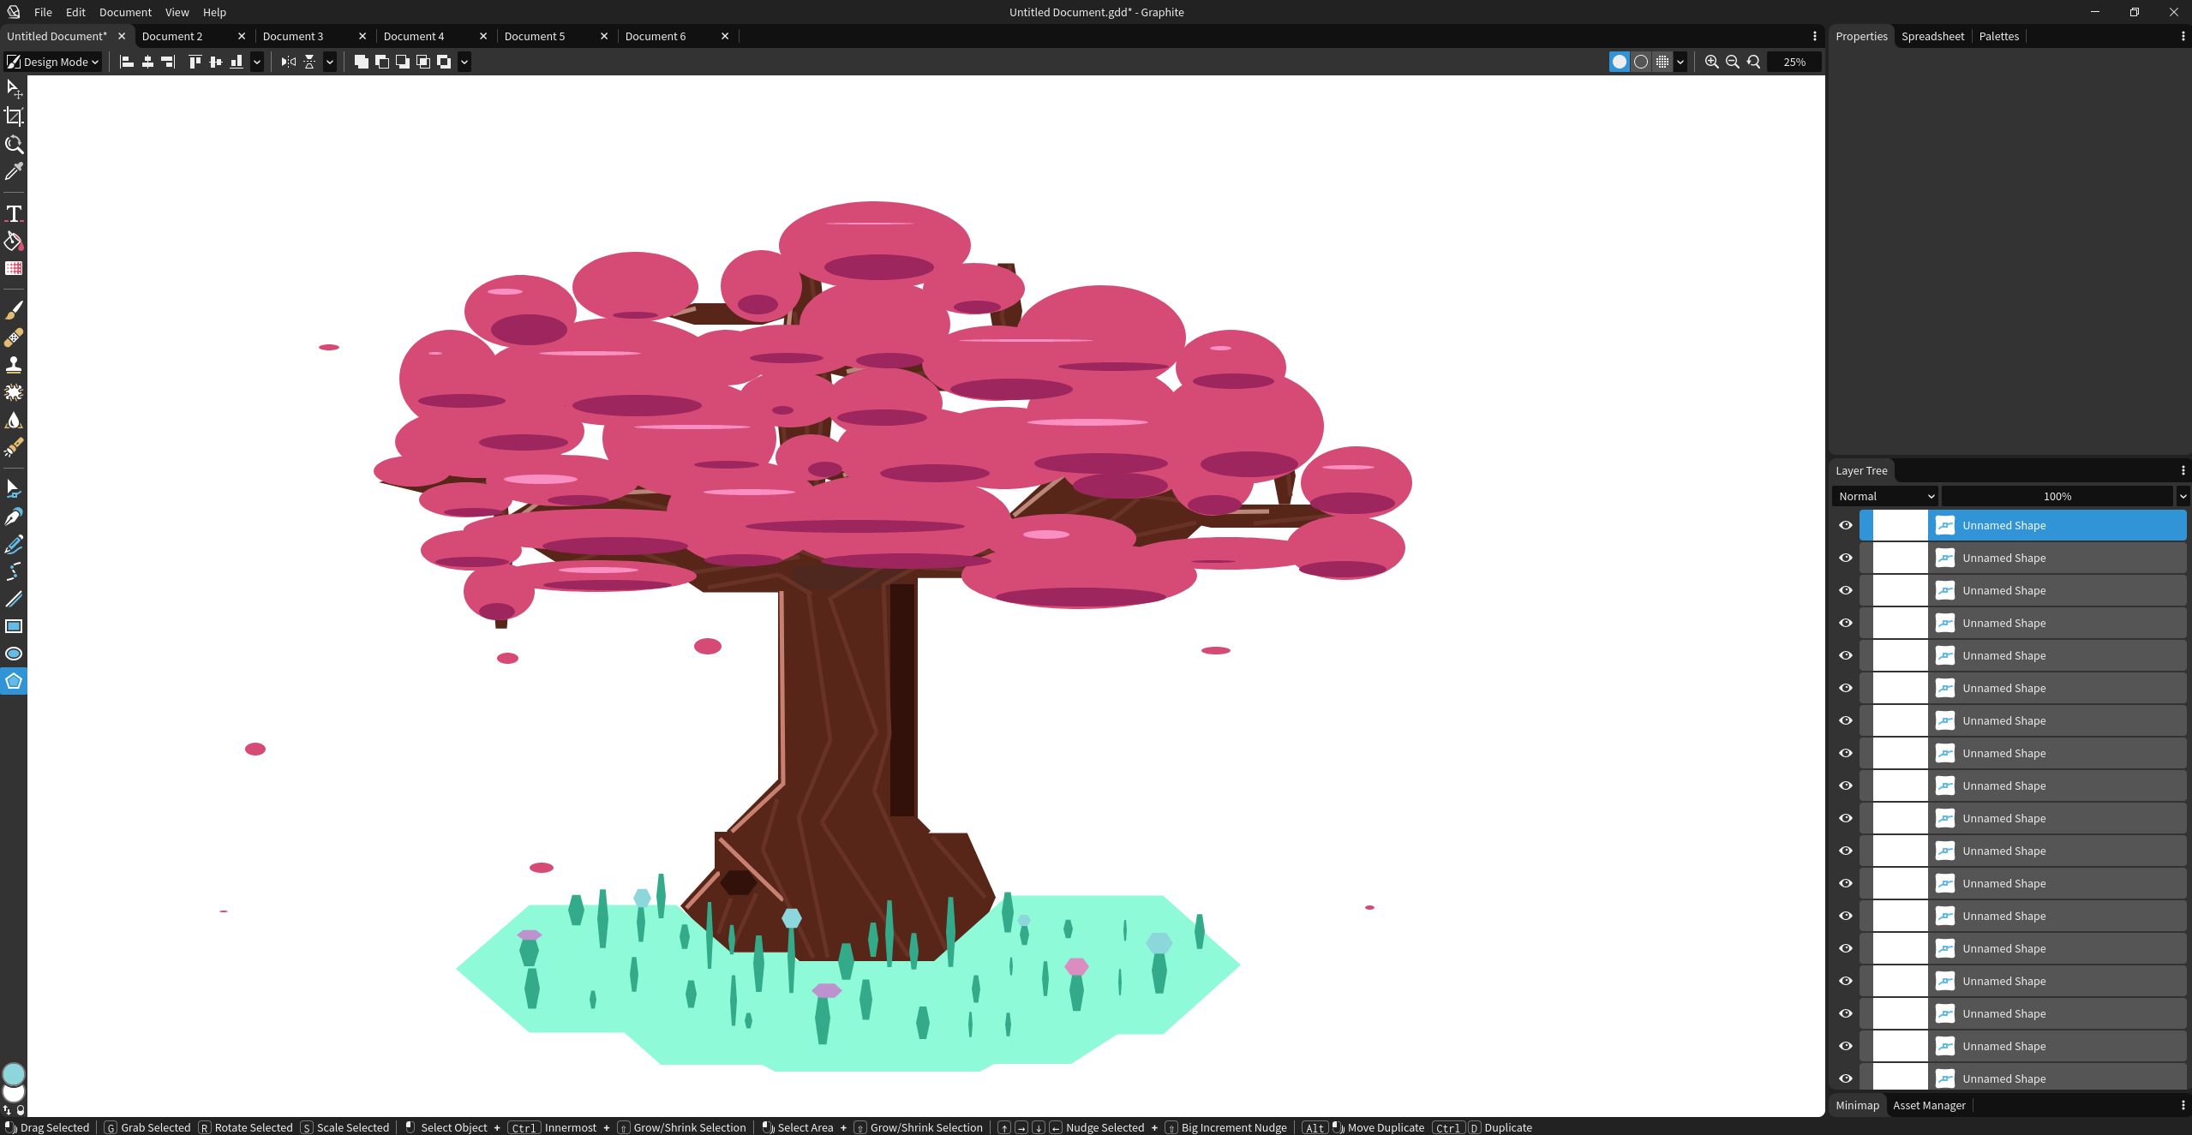Open the Edit menu
Image resolution: width=2192 pixels, height=1135 pixels.
point(75,12)
